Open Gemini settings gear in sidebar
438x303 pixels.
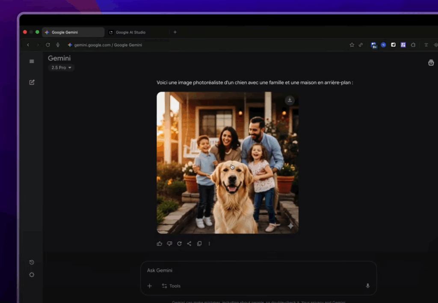(x=32, y=275)
